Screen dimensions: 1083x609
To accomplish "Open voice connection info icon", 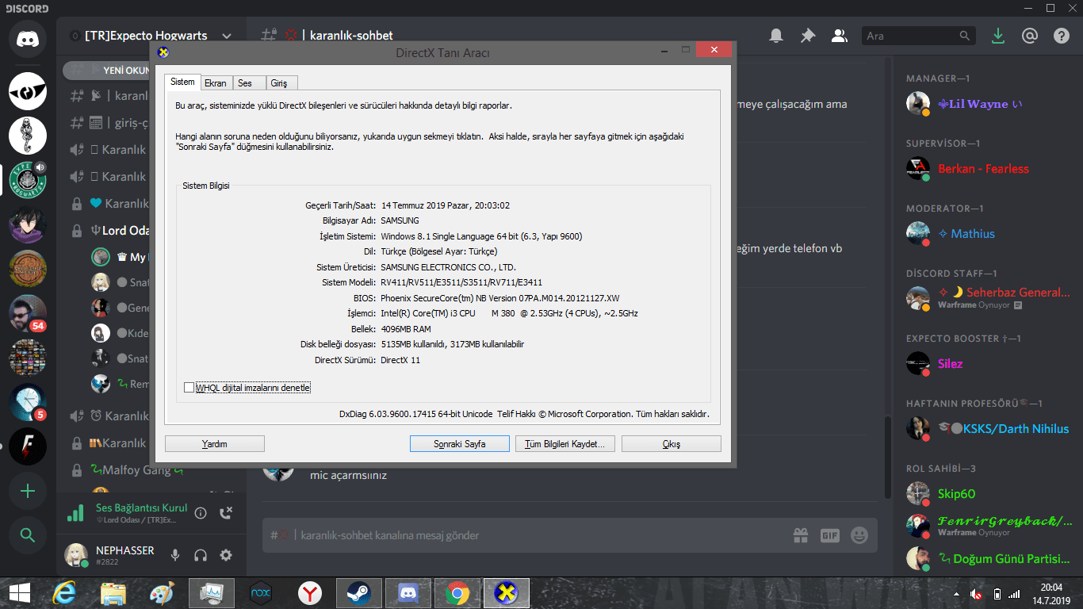I will 201,513.
